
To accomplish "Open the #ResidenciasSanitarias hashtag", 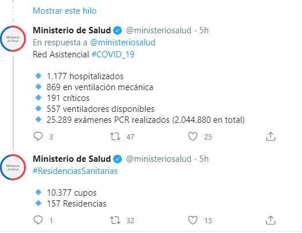I will point(75,171).
